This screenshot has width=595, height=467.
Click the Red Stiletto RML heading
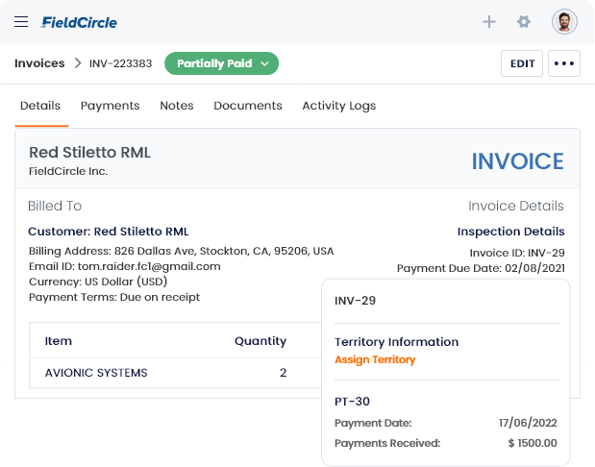coord(89,153)
